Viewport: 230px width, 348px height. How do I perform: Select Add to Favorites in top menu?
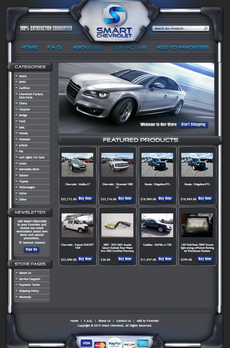tap(183, 47)
